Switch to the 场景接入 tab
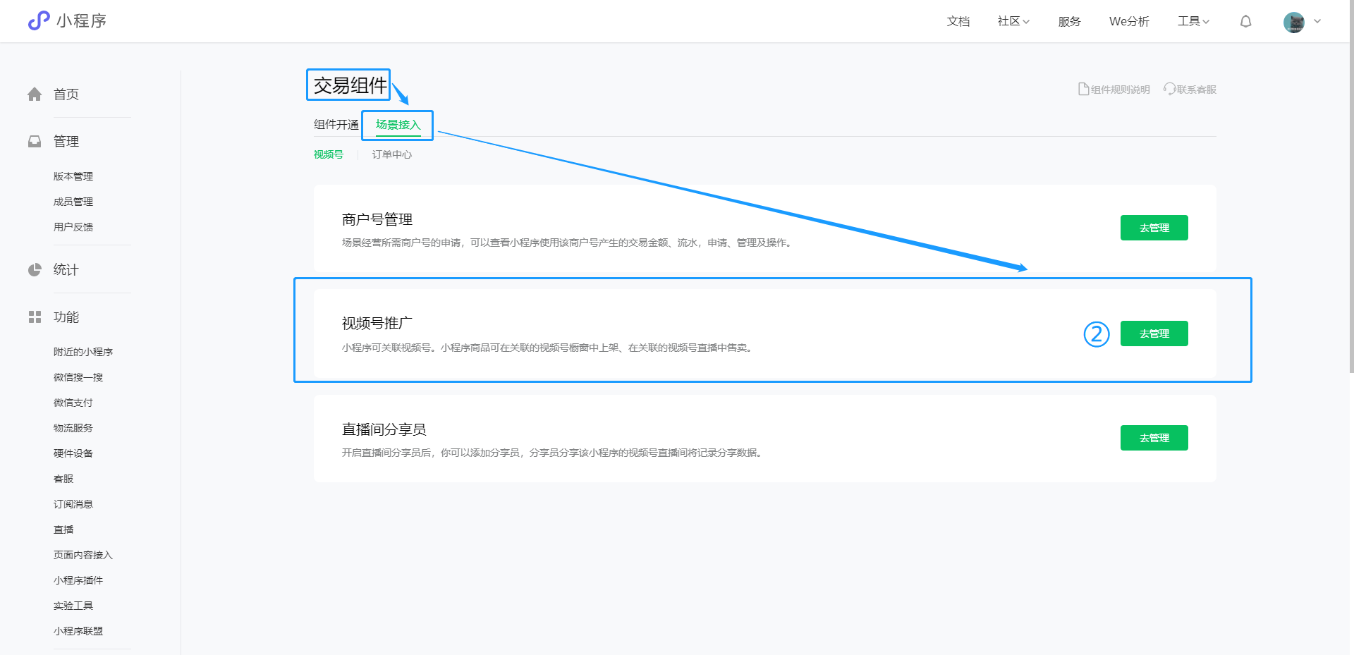This screenshot has height=655, width=1354. pyautogui.click(x=398, y=125)
